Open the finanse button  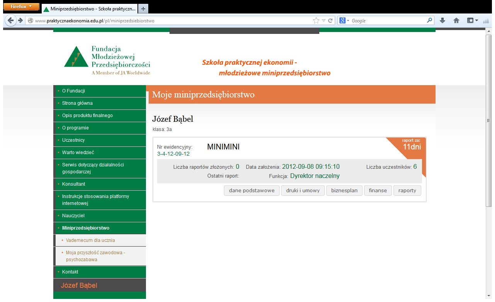click(x=378, y=190)
